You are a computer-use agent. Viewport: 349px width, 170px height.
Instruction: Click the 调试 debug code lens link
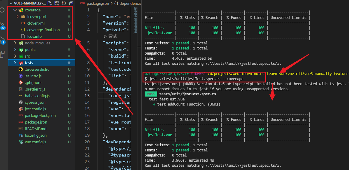tap(110, 36)
